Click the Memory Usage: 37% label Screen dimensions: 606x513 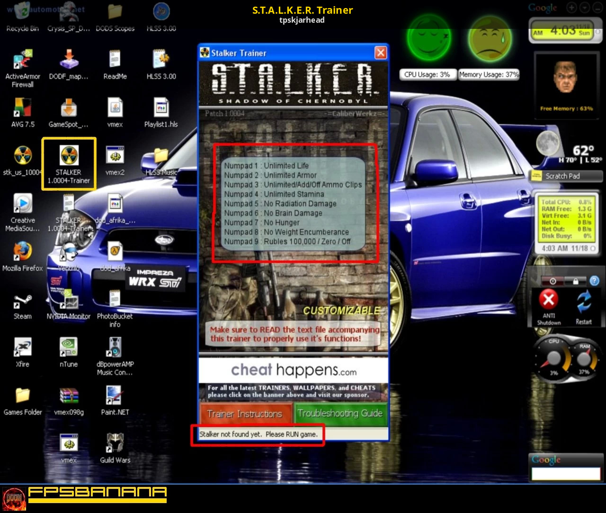[x=489, y=74]
